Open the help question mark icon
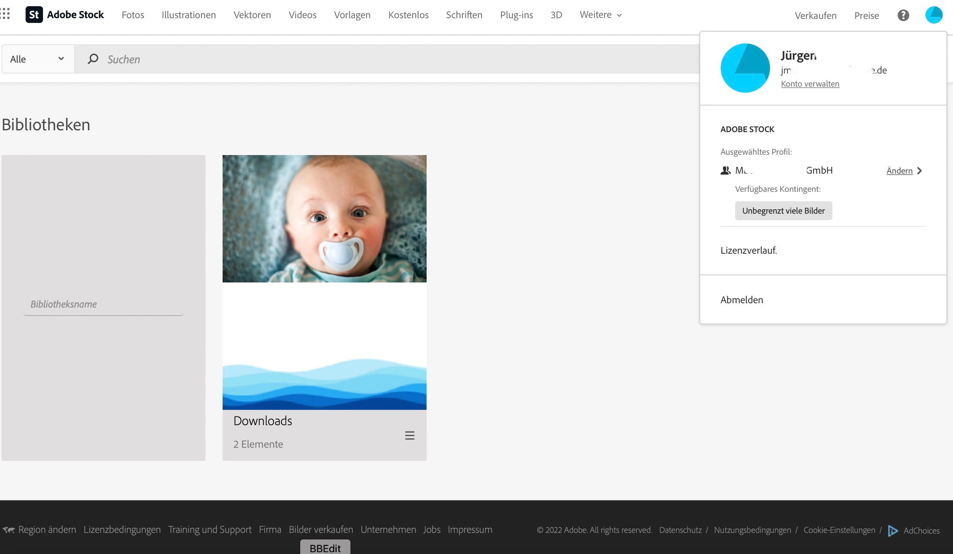This screenshot has width=953, height=554. (903, 15)
